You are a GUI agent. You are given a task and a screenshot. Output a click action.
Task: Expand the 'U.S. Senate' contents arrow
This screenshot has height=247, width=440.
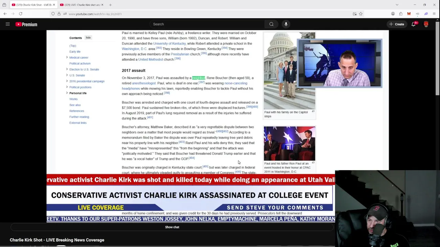tap(67, 75)
